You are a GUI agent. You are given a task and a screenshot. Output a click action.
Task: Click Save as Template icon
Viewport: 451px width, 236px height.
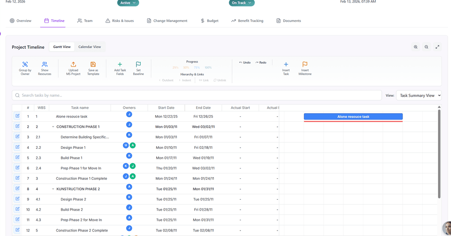pos(93,64)
